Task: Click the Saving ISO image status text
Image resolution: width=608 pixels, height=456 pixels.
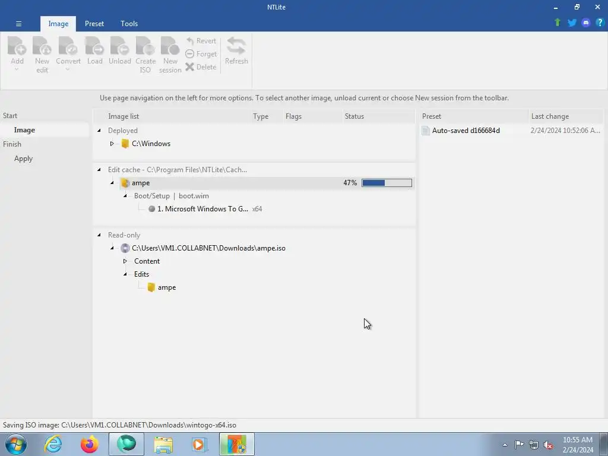Action: pos(119,425)
